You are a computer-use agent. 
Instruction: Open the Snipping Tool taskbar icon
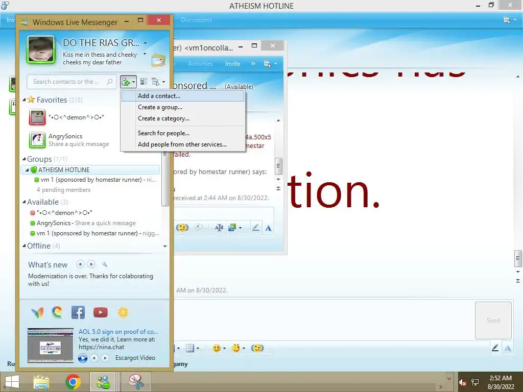136,382
